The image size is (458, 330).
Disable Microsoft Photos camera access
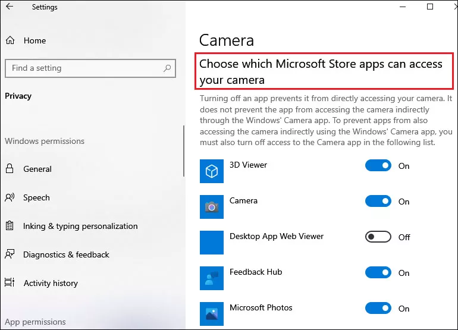[378, 308]
